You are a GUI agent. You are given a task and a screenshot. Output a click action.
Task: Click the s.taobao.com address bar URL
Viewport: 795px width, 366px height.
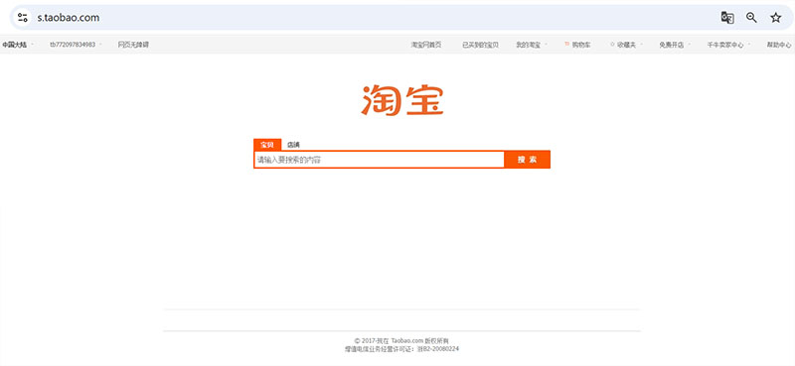click(x=69, y=18)
